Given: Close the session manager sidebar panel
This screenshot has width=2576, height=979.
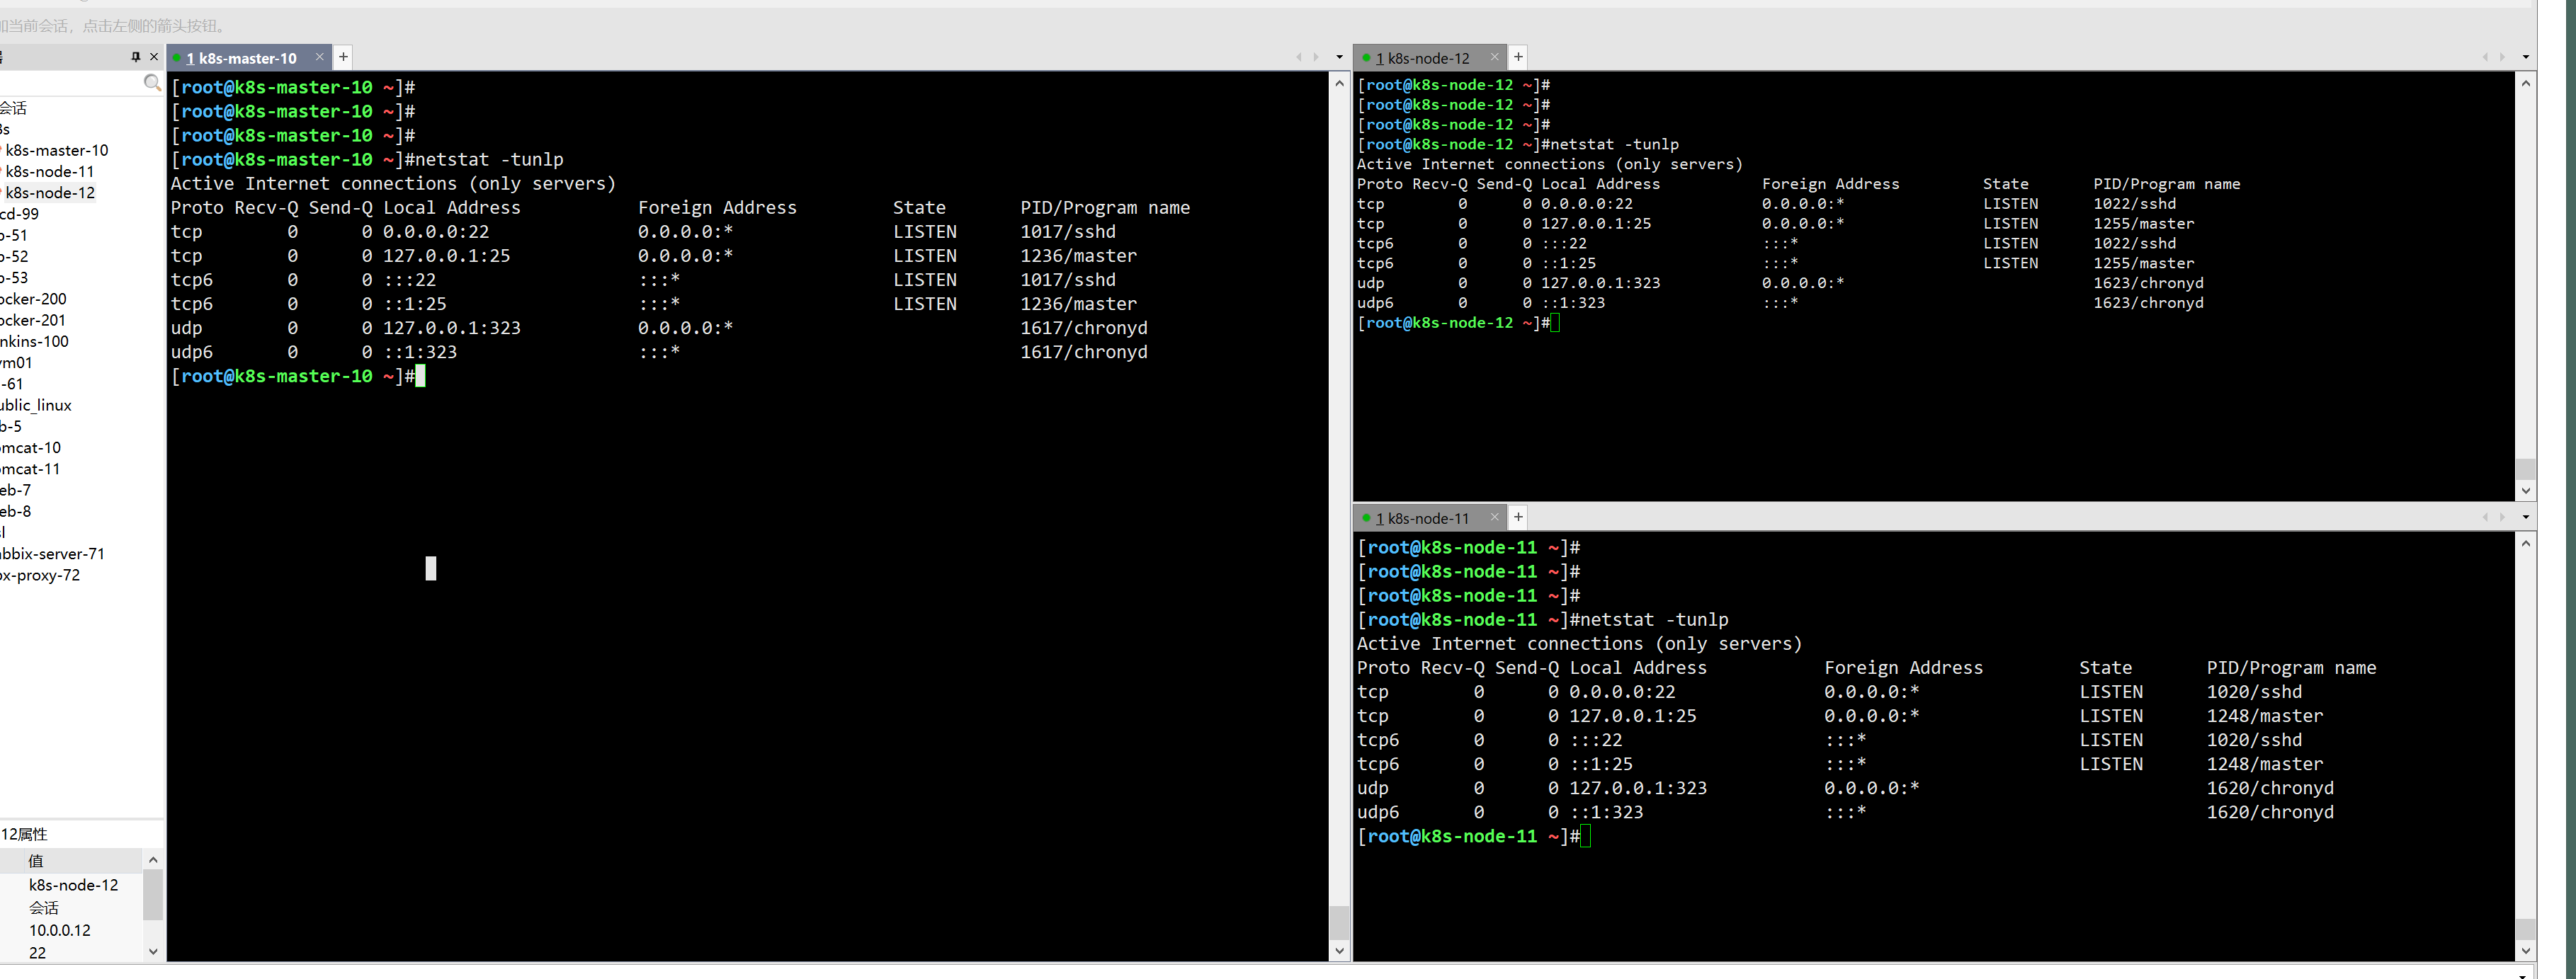Looking at the screenshot, I should (x=154, y=57).
